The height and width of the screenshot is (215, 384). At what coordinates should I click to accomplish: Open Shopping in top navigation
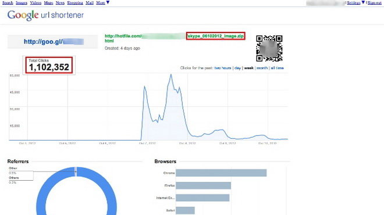[x=75, y=3]
